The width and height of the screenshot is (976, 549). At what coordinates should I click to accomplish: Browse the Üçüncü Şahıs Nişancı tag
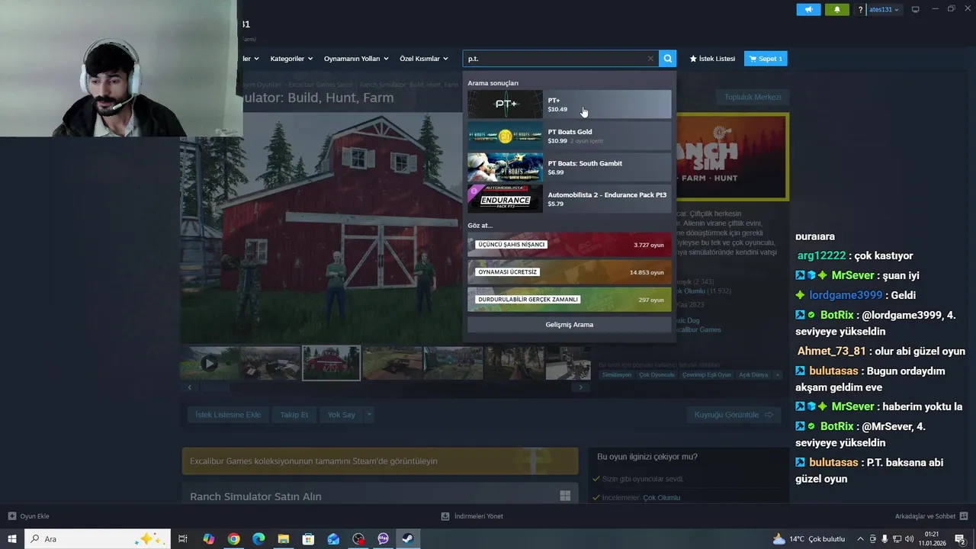point(569,245)
